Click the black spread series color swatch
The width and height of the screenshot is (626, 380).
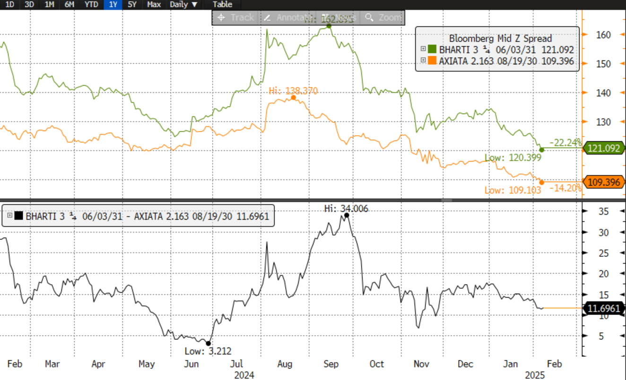click(x=19, y=216)
